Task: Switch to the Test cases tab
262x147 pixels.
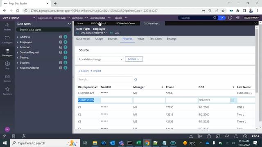Action: point(156,39)
